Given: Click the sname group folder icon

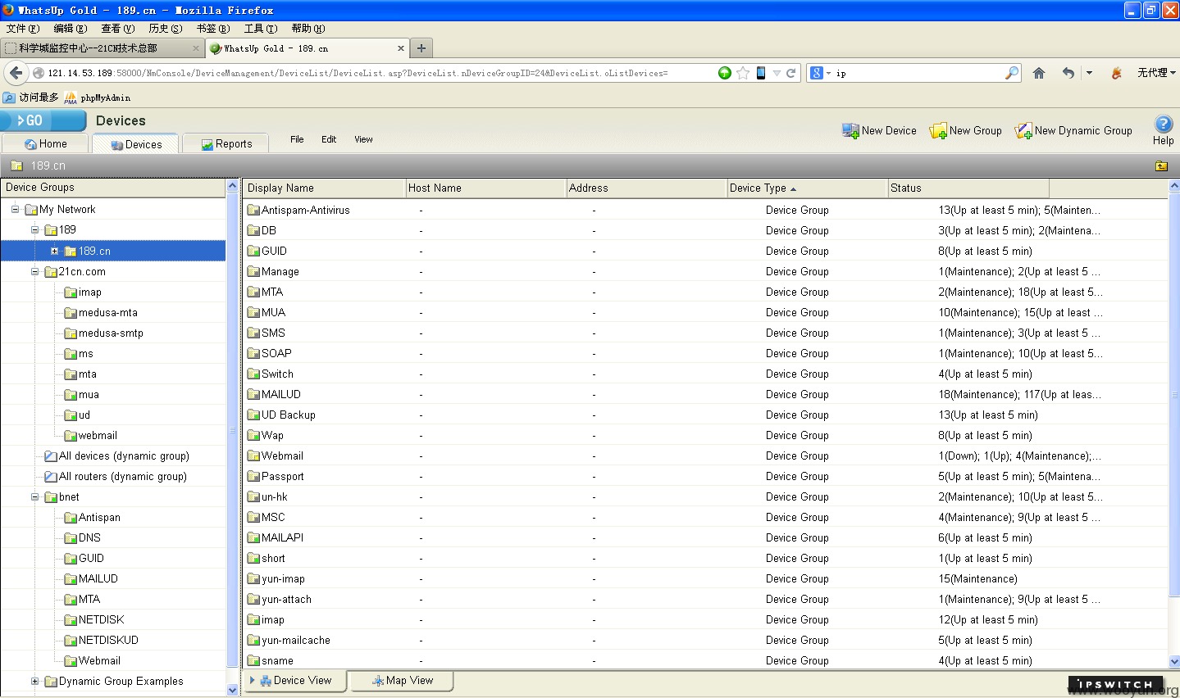Looking at the screenshot, I should tap(253, 660).
